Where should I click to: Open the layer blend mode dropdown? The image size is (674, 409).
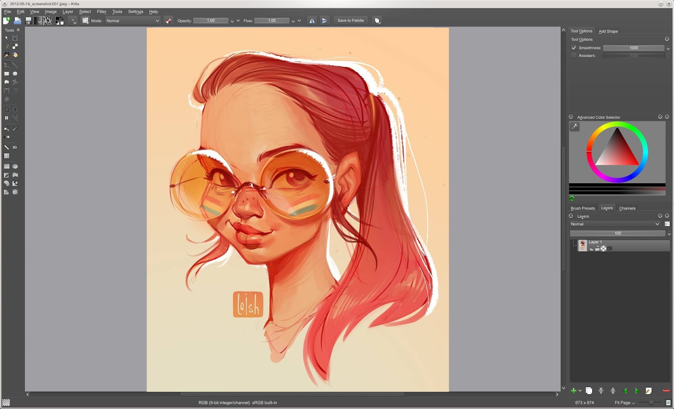point(615,224)
